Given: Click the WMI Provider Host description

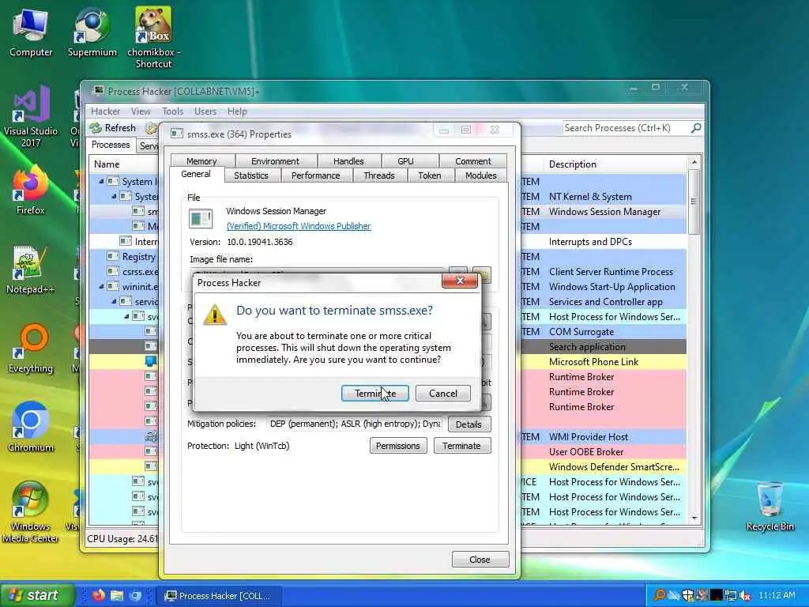Looking at the screenshot, I should click(588, 436).
